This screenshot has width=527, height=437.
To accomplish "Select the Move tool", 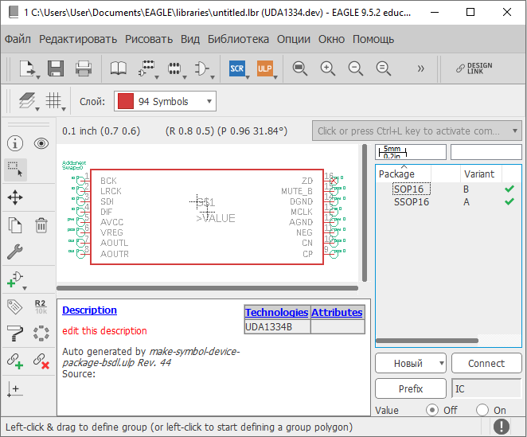I will point(15,197).
